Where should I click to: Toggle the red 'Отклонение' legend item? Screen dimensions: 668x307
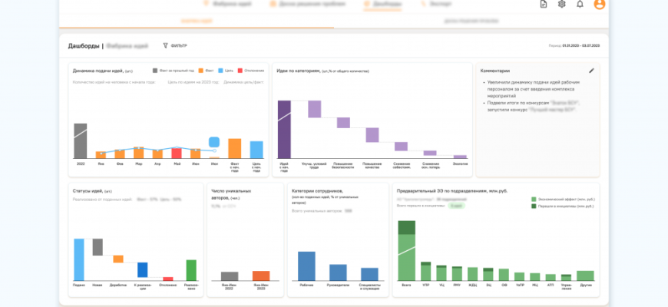pyautogui.click(x=240, y=71)
